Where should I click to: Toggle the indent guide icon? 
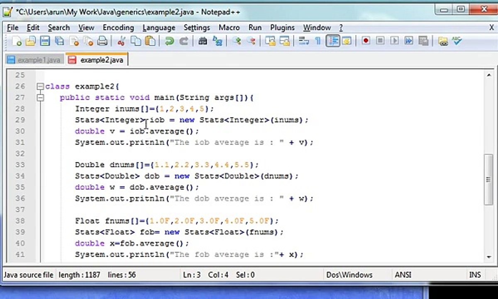click(x=332, y=41)
